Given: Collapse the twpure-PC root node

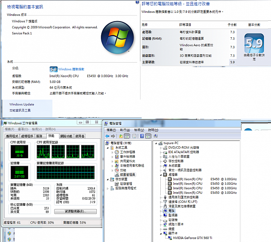Looking at the screenshot, I should pyautogui.click(x=156, y=143).
